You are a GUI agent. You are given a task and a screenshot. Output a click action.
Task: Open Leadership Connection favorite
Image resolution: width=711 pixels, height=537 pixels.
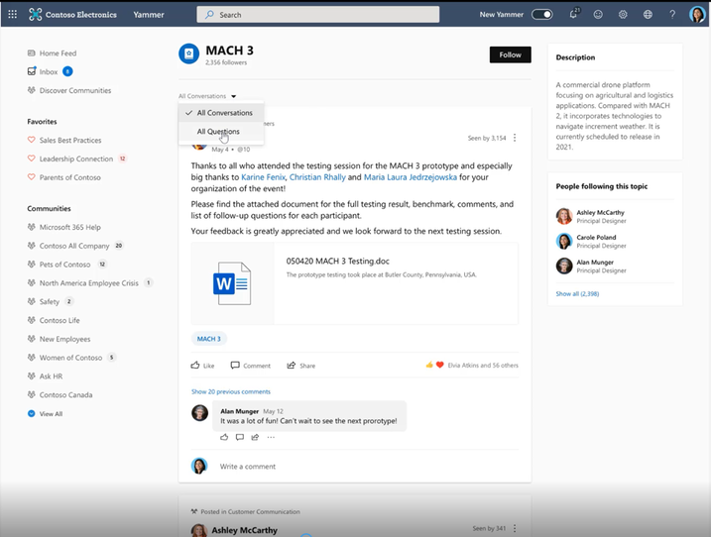(x=76, y=159)
